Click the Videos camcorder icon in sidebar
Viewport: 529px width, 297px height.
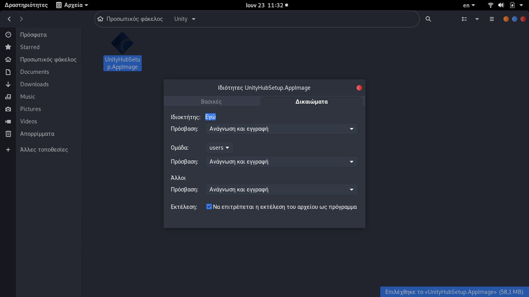(x=8, y=121)
